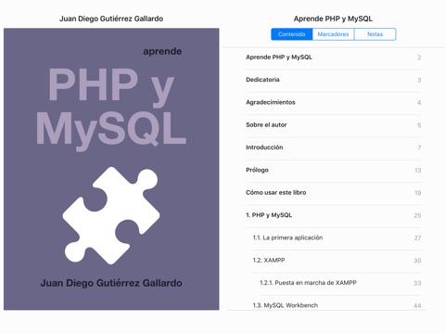
Task: Click author name above the book cover
Action: click(x=111, y=19)
